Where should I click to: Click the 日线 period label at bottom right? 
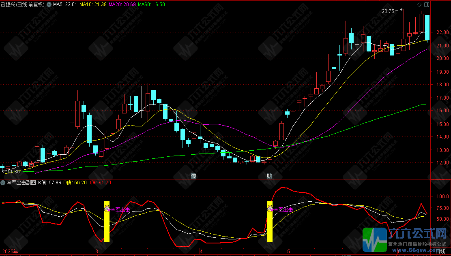440,252
